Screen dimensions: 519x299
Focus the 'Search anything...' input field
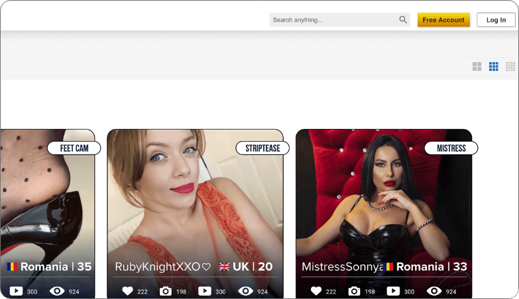coord(333,20)
